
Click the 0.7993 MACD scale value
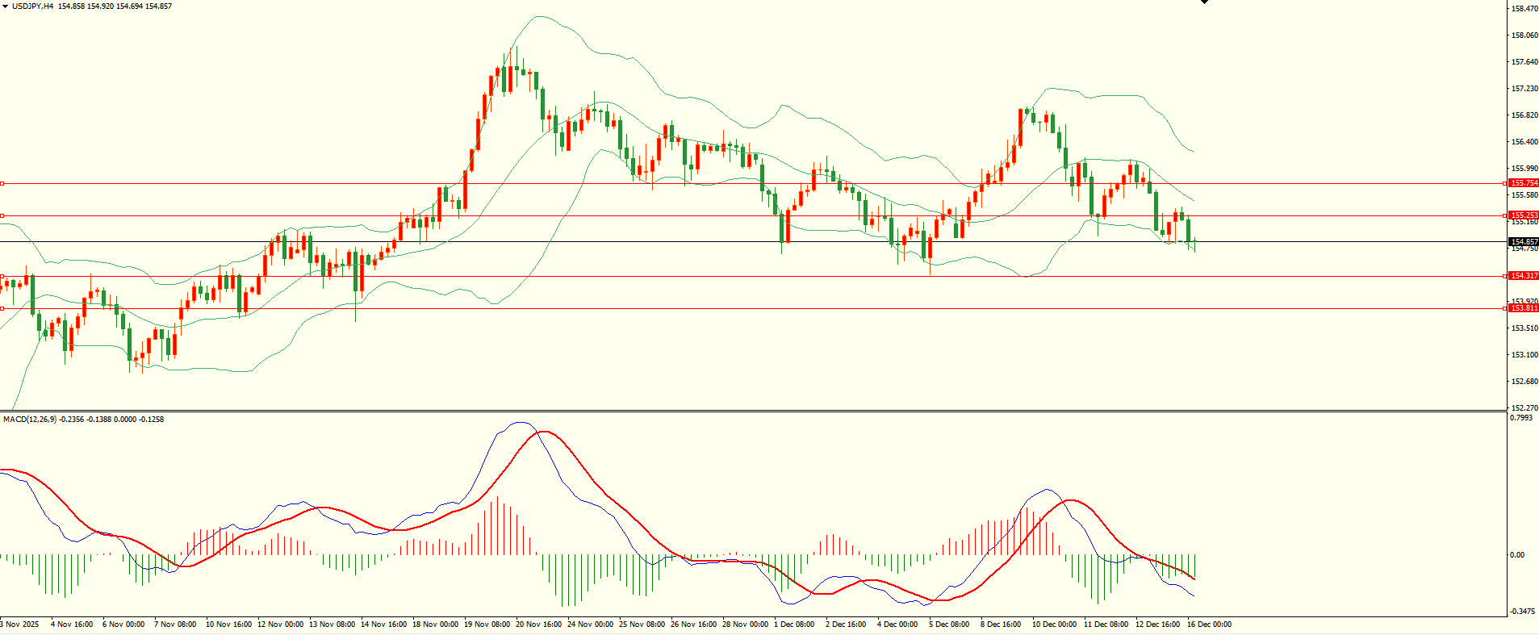click(x=1520, y=418)
